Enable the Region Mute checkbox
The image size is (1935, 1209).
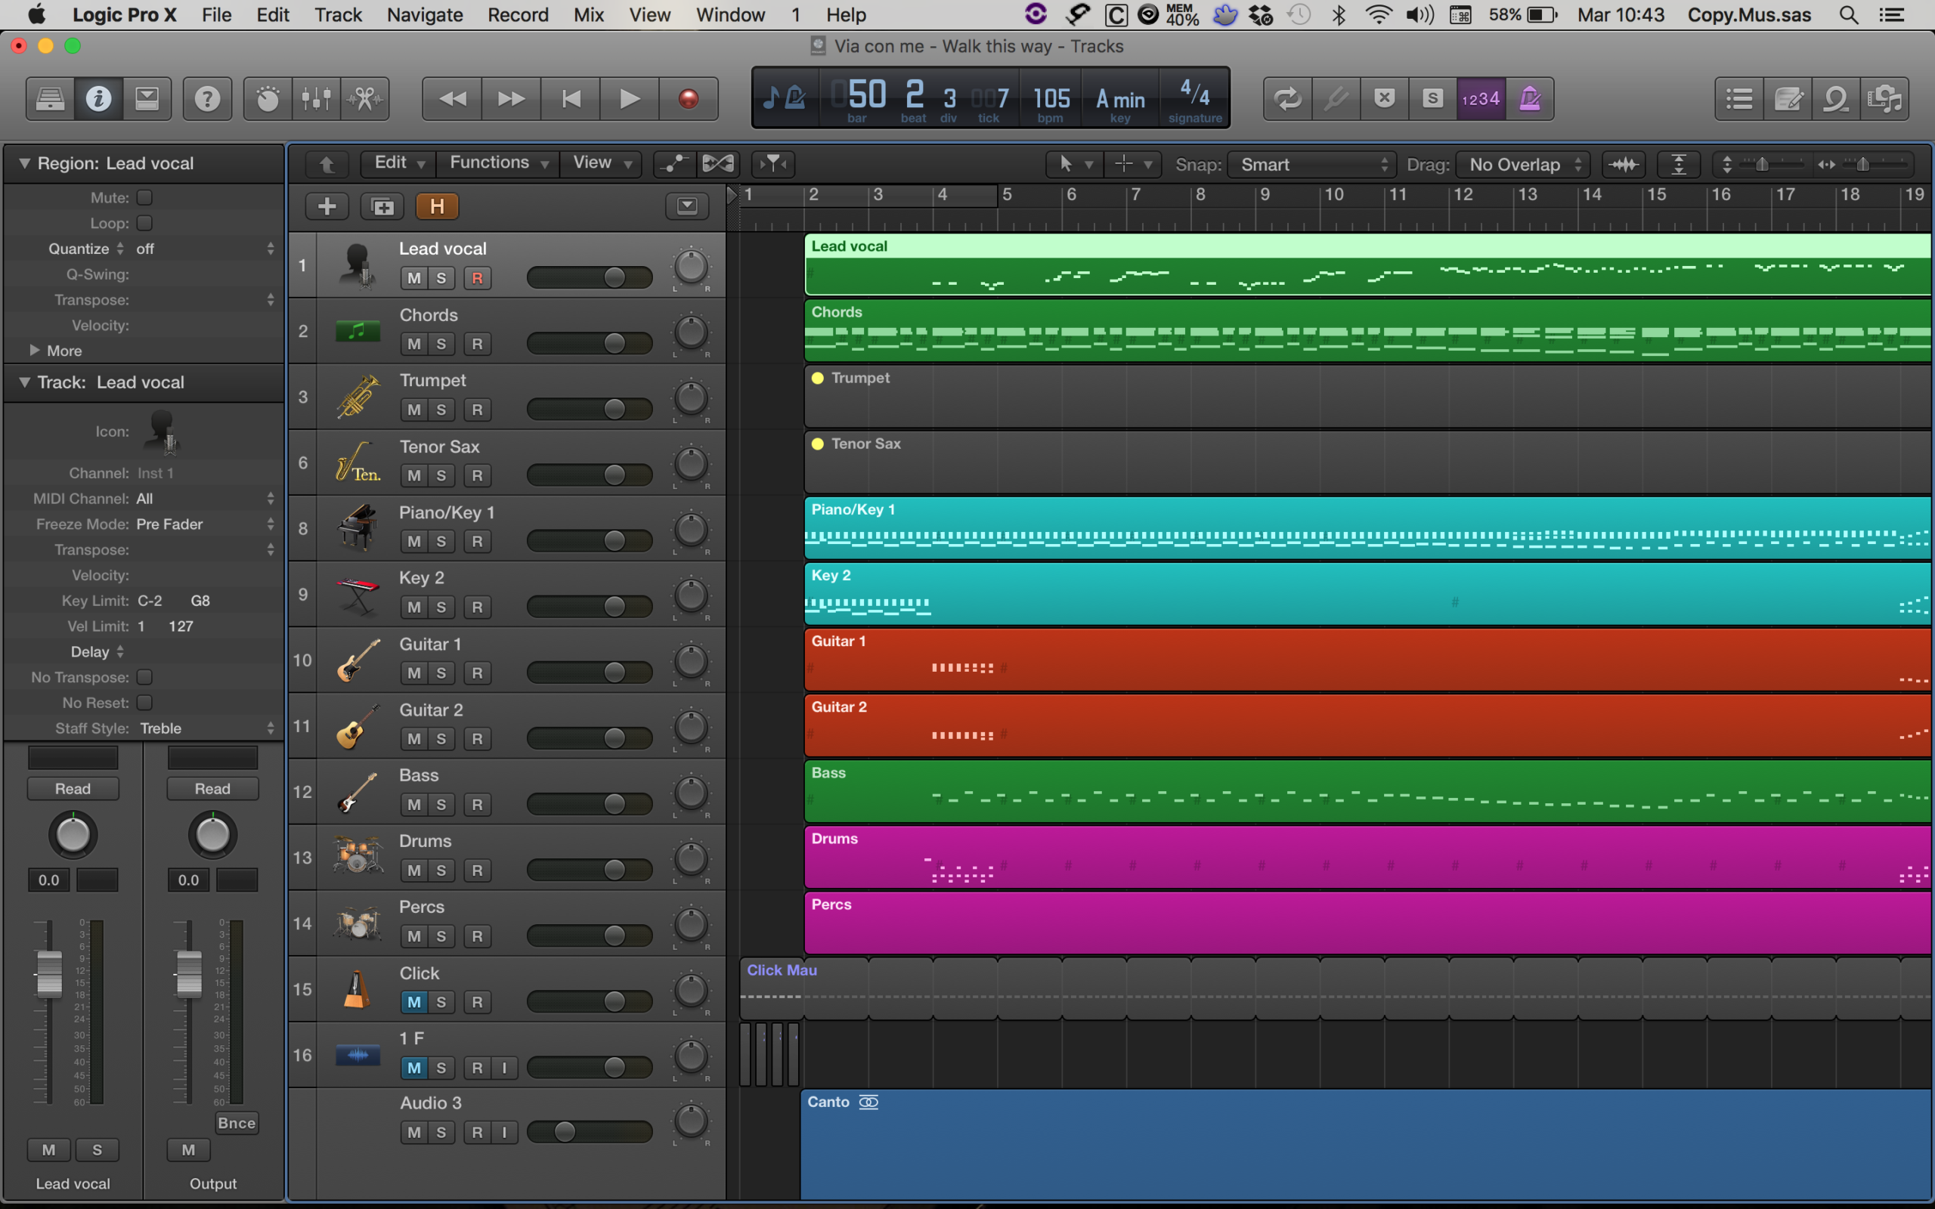point(144,196)
